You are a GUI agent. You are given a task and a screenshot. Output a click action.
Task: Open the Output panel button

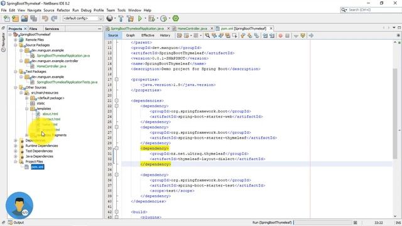(x=16, y=222)
